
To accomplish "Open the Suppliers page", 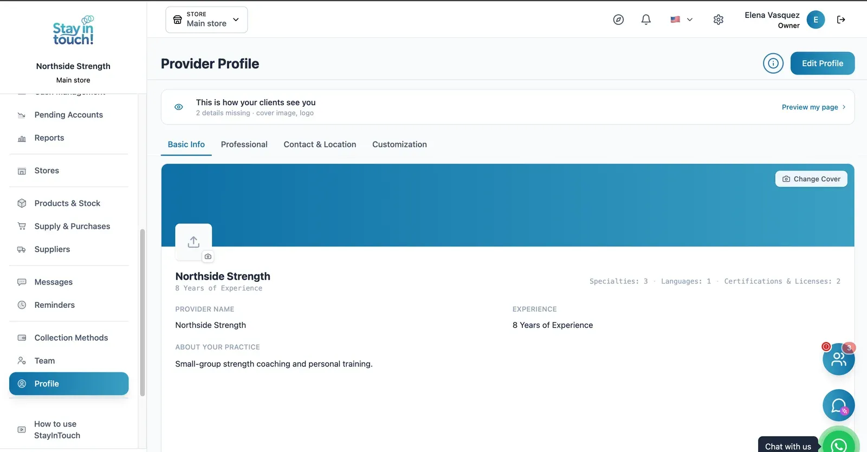I will tap(69, 249).
